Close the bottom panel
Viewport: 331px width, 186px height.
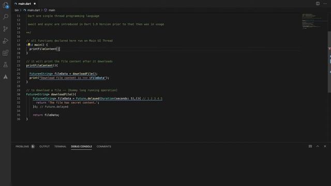coord(325,146)
